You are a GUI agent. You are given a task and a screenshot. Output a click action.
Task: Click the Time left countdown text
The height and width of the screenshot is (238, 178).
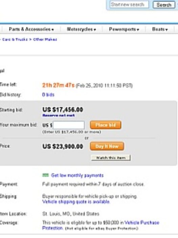[58, 85]
